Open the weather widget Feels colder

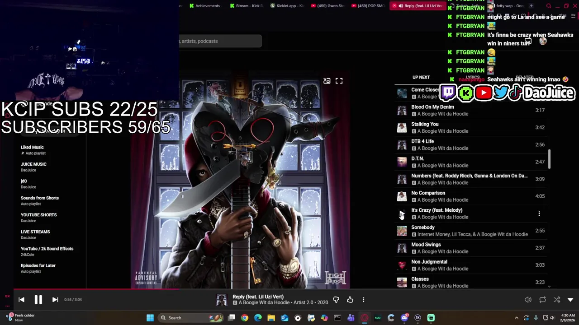click(19, 318)
